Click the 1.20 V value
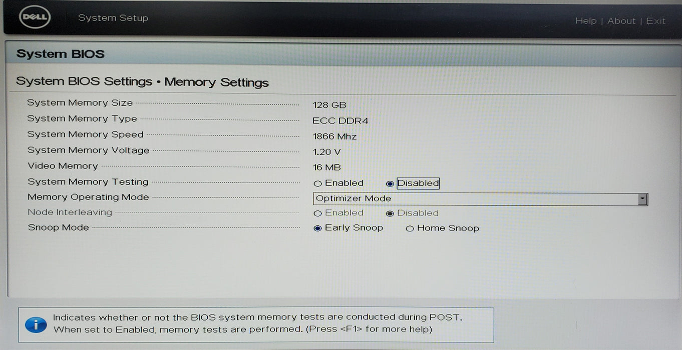 pos(326,152)
